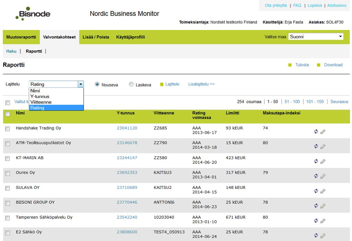This screenshot has width=352, height=241.
Task: Open the Muutosraportti tab
Action: point(21,37)
